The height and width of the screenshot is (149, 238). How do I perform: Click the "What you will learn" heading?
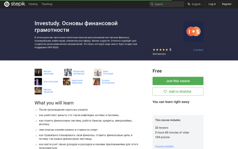coord(54,103)
